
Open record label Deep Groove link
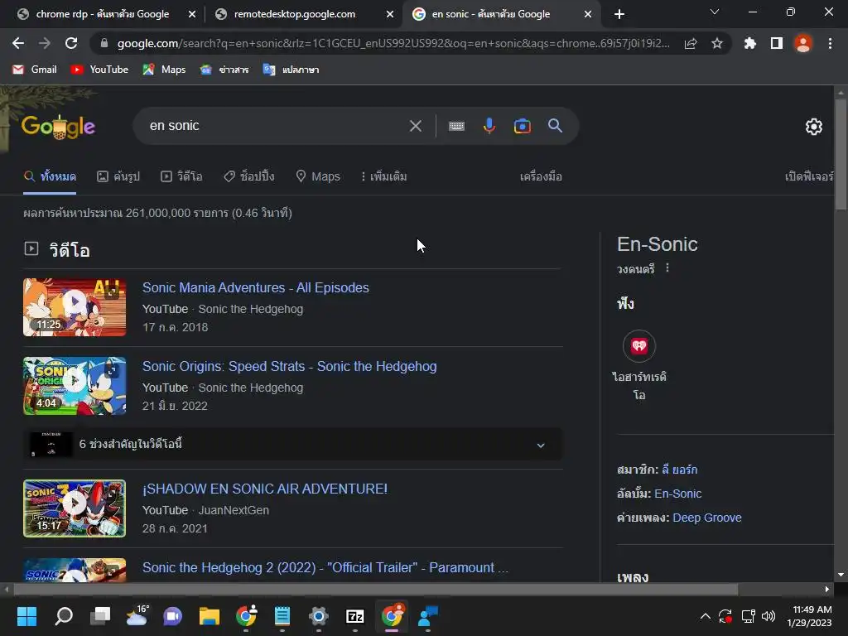(707, 518)
